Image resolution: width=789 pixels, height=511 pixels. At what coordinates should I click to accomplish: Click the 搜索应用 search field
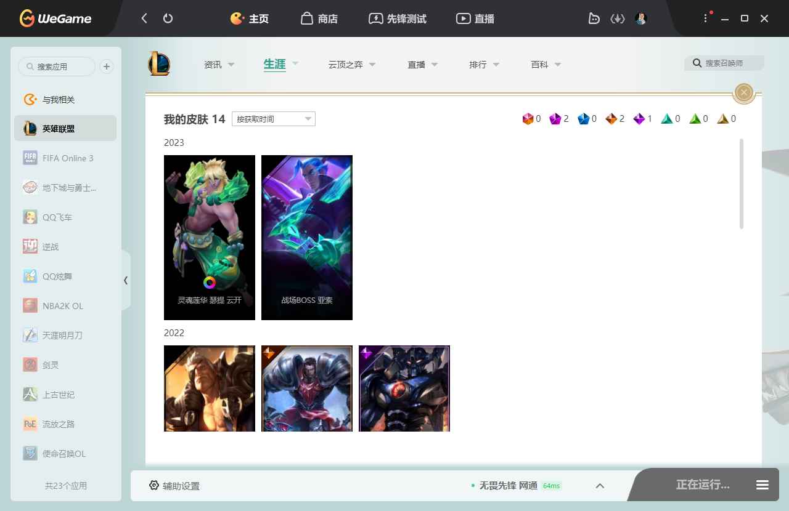tap(57, 66)
